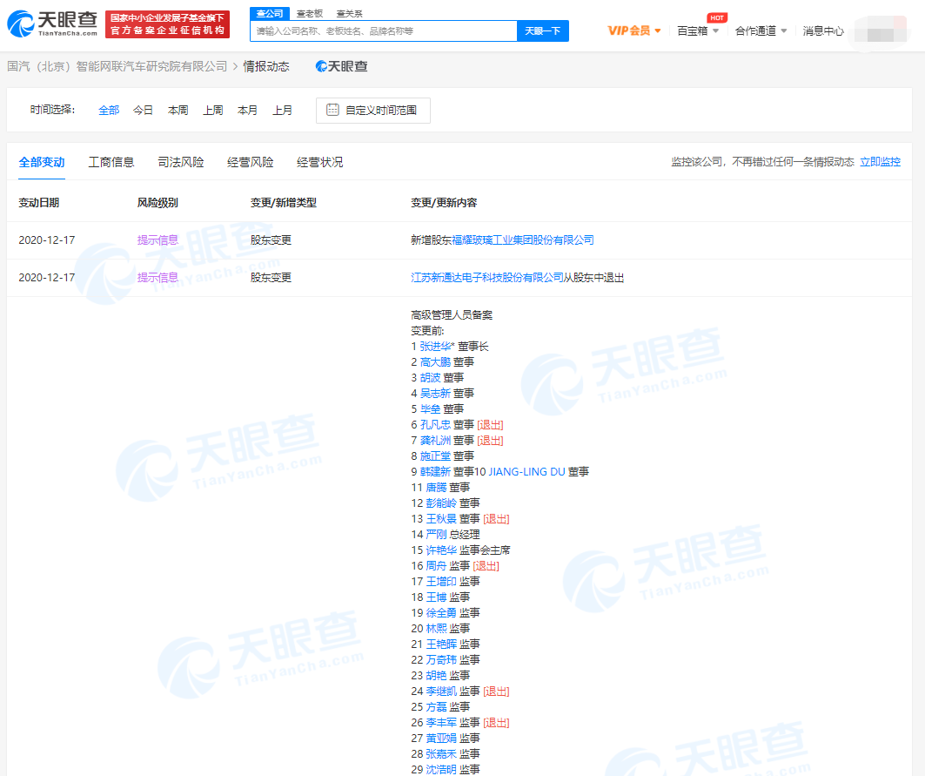Open person link 林熙

point(437,628)
